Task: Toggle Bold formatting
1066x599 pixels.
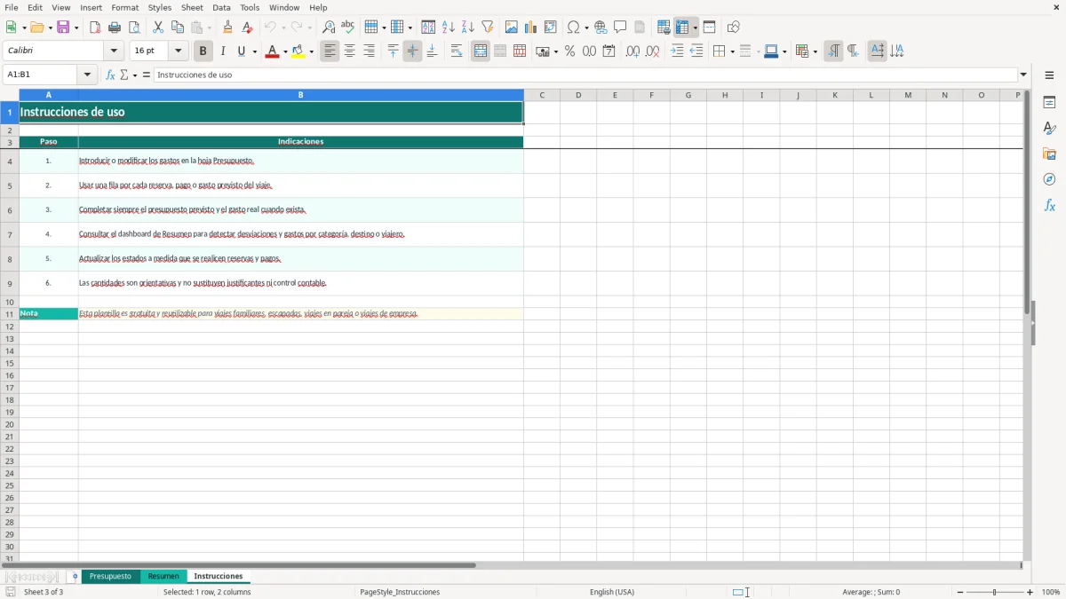Action: (x=203, y=51)
